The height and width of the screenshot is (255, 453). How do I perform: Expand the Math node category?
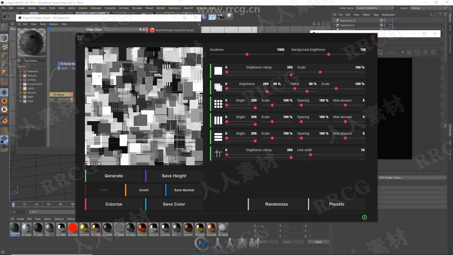tap(20, 97)
